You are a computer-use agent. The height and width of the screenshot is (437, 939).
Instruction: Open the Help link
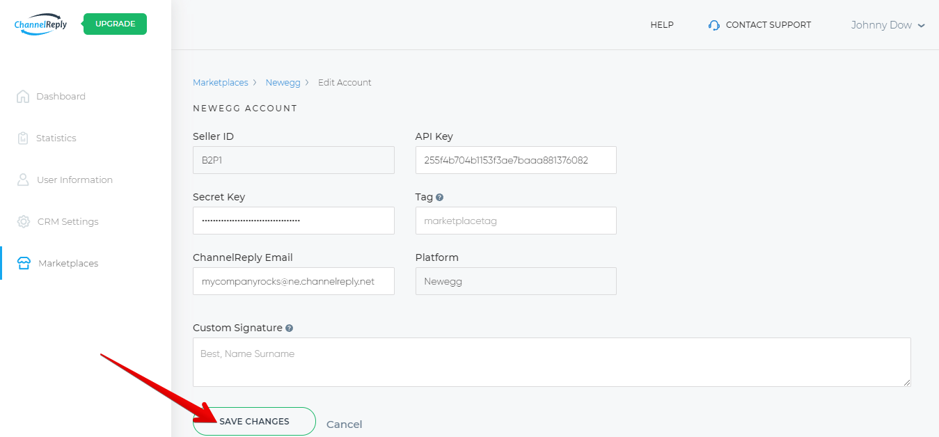662,25
